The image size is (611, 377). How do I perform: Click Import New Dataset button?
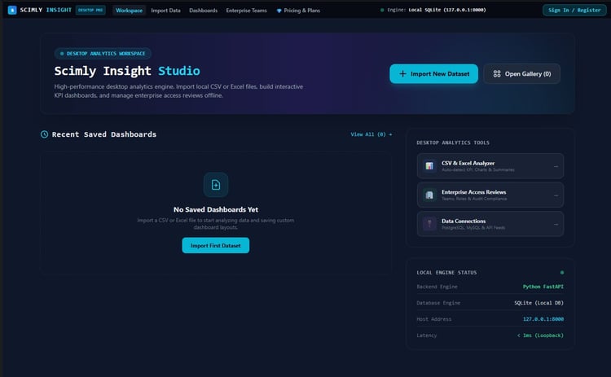[433, 73]
